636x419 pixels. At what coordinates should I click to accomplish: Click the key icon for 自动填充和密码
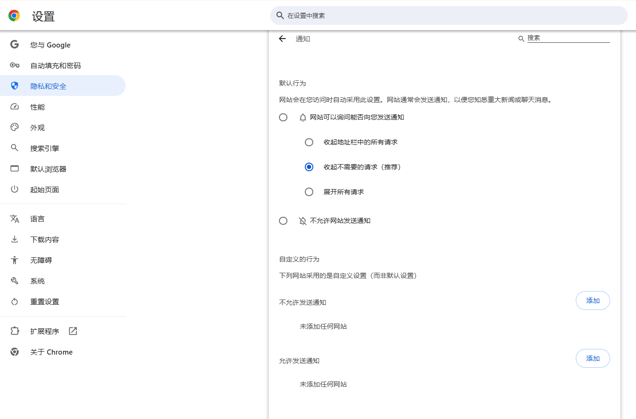15,65
